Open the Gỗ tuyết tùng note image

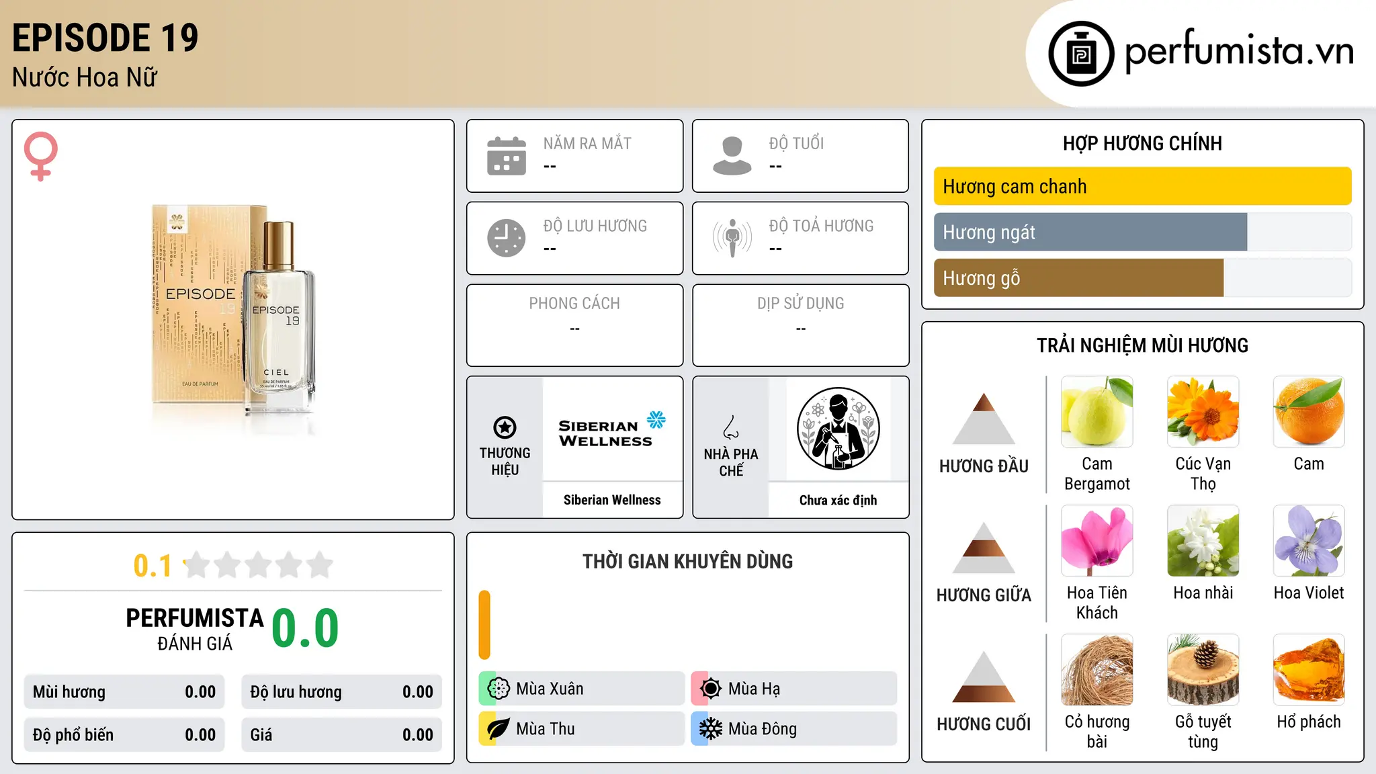point(1203,670)
